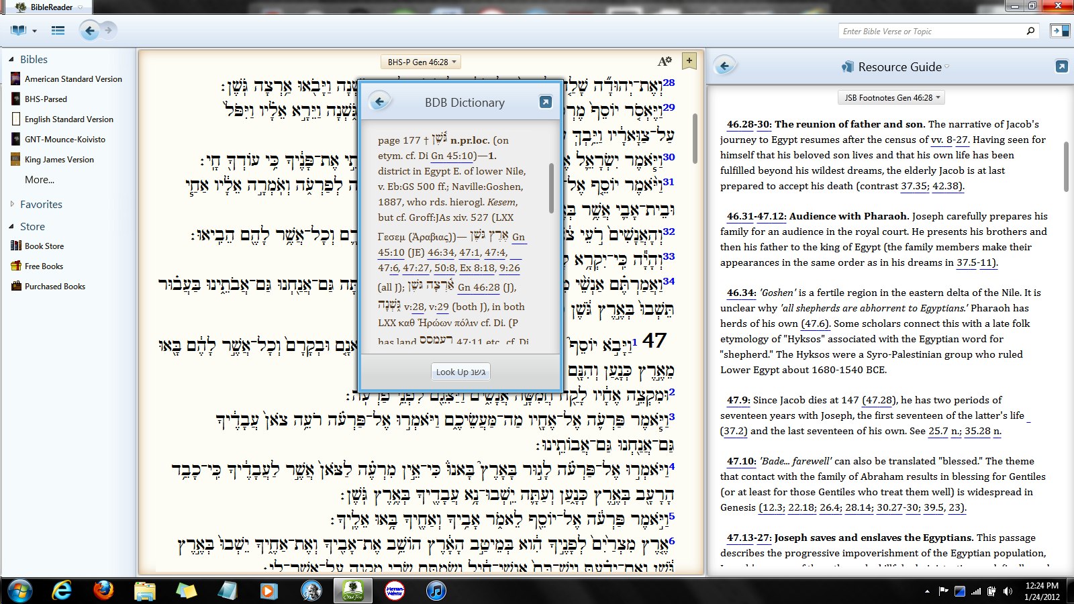
Task: Open the book icon dropdown arrow
Action: coord(34,31)
